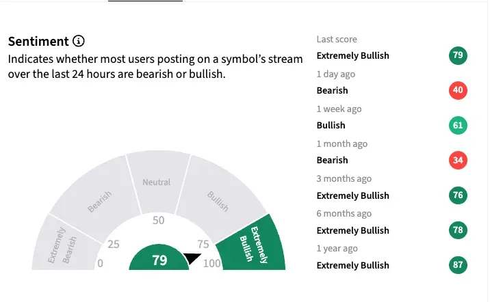
Task: Click the Sentiment heading
Action: tap(38, 42)
